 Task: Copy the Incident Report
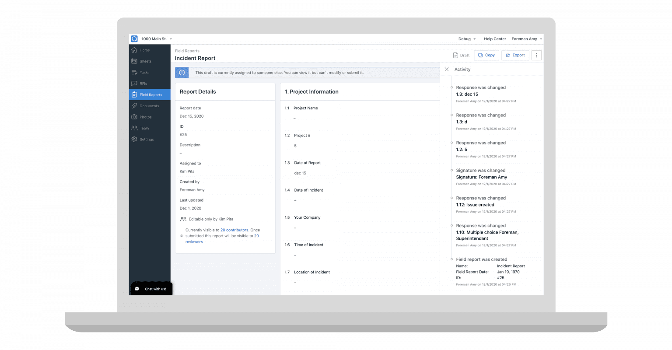486,55
